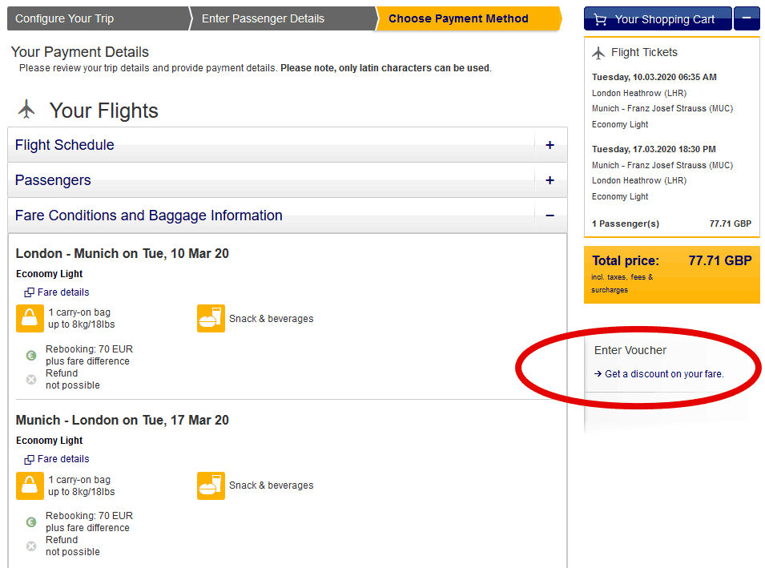Collapse the shopping cart panel
Screen dimensions: 765x568
coord(747,18)
